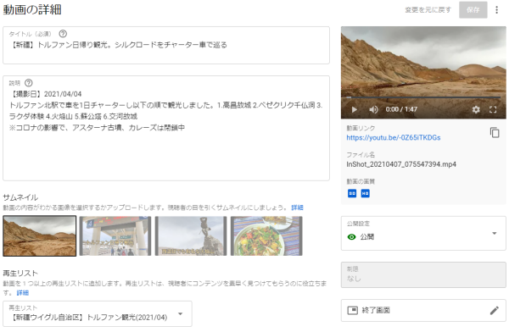Enter fullscreen in video preview
The image size is (509, 332).
tap(493, 109)
